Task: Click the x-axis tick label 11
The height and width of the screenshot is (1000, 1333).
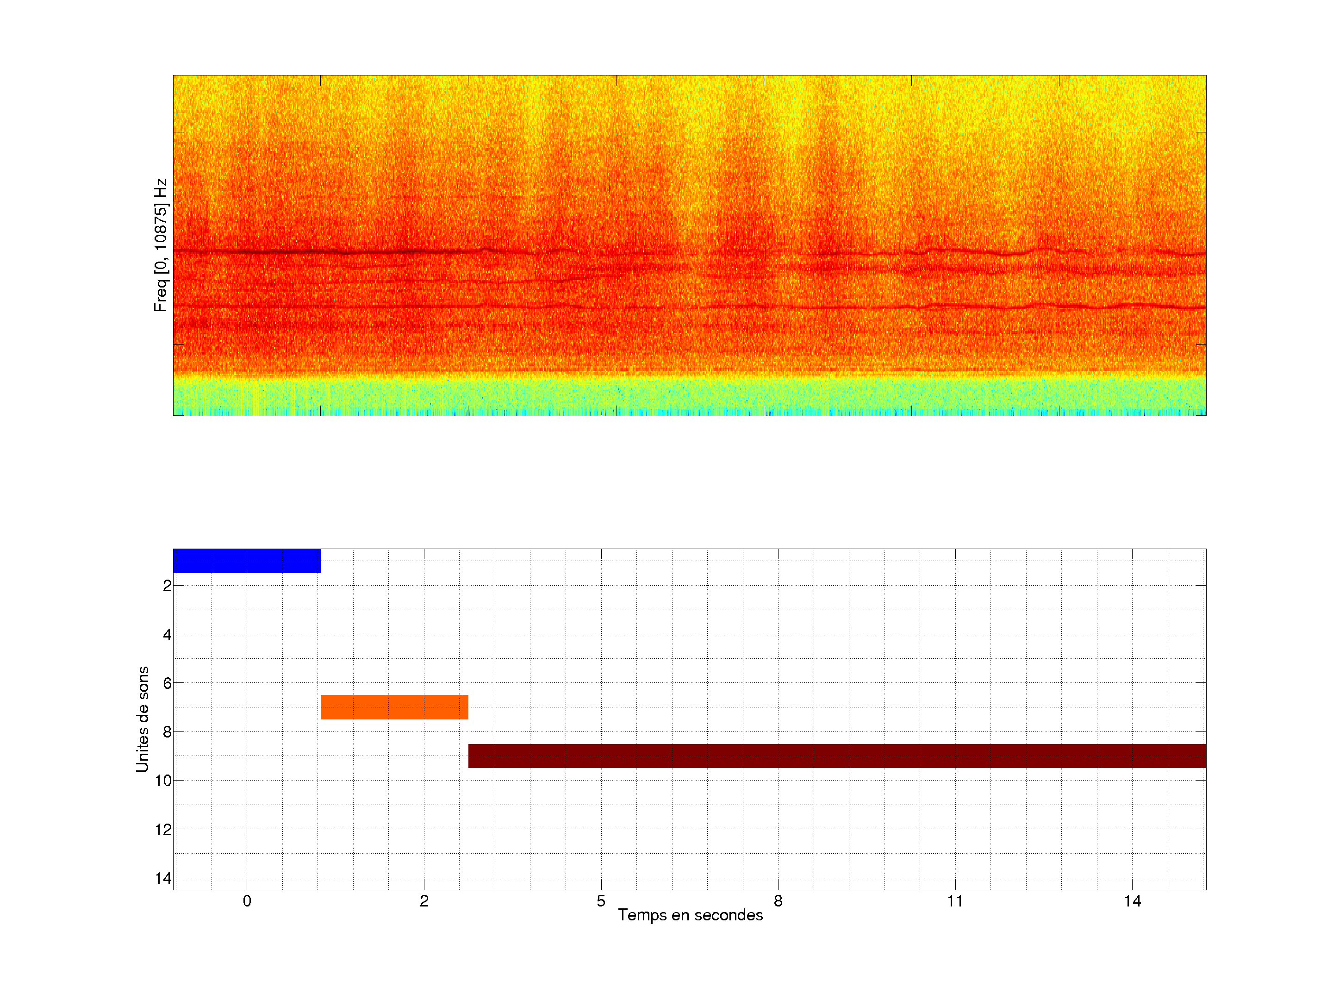Action: (955, 901)
